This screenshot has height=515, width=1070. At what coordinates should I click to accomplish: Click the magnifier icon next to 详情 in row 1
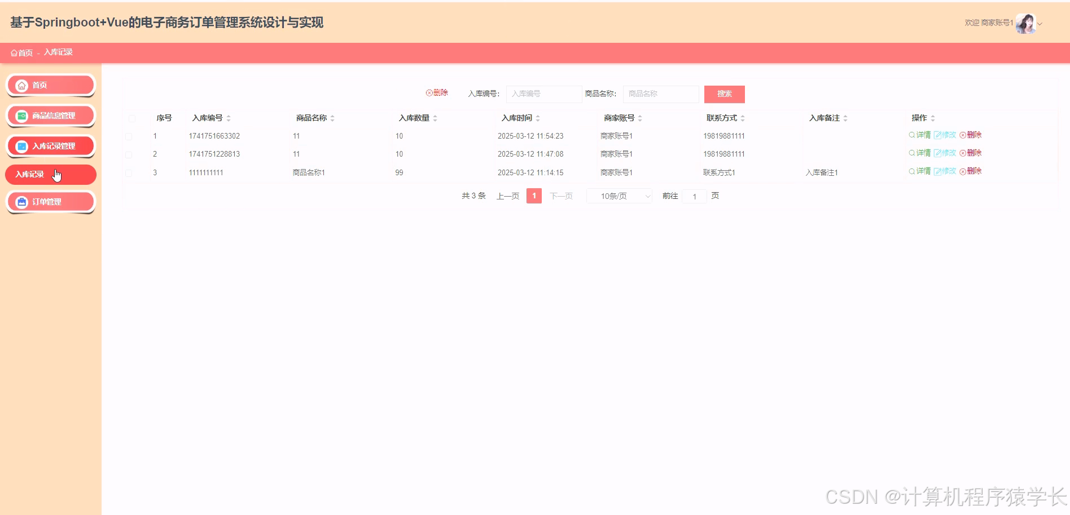coord(911,135)
